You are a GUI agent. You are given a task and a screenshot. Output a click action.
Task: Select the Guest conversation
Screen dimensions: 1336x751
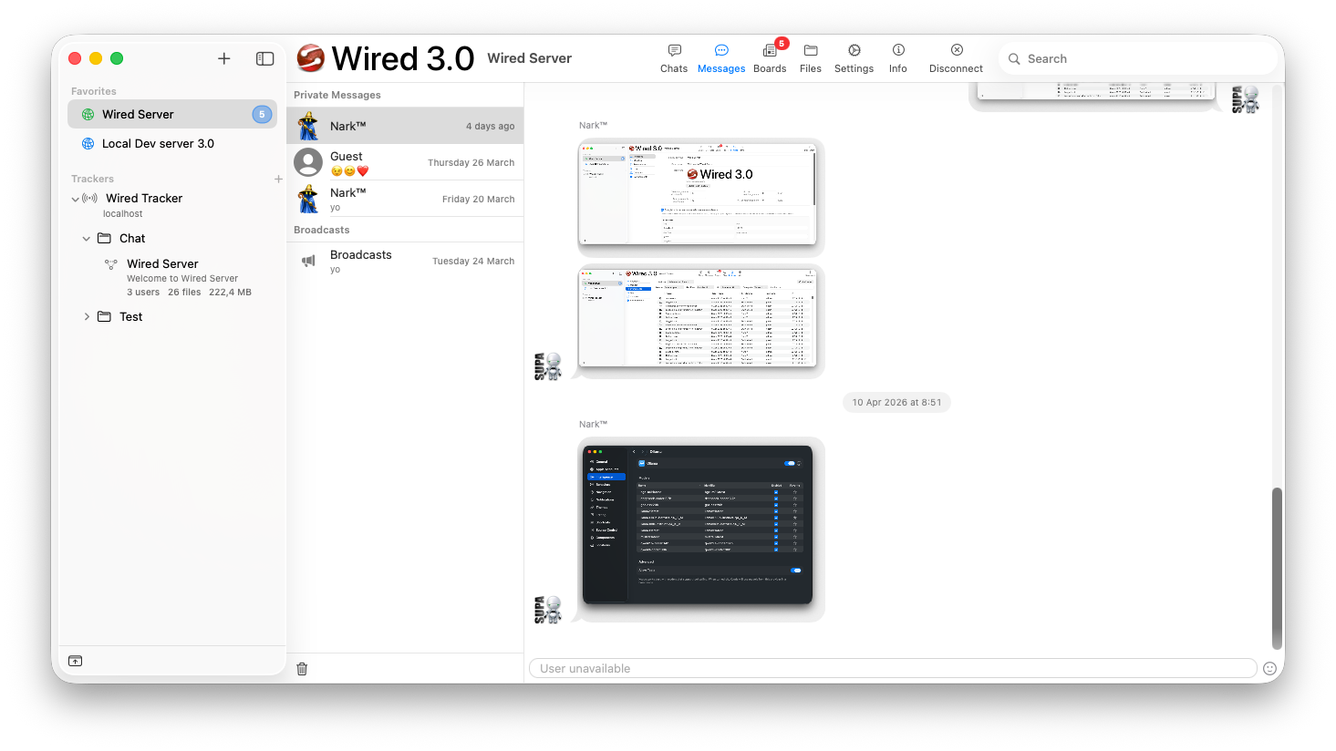coord(405,162)
